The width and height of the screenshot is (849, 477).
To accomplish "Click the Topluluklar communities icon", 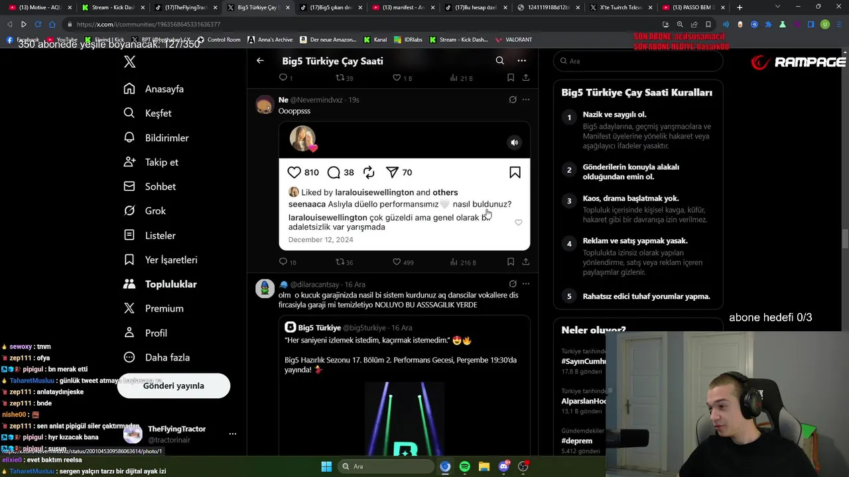I will coord(129,284).
